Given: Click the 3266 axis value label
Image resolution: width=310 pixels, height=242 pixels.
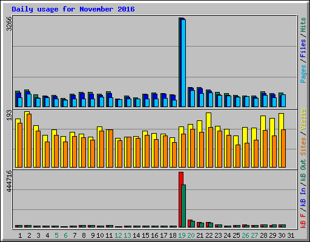Looking at the screenshot, I should tap(9, 24).
